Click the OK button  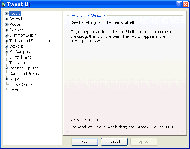85,142
